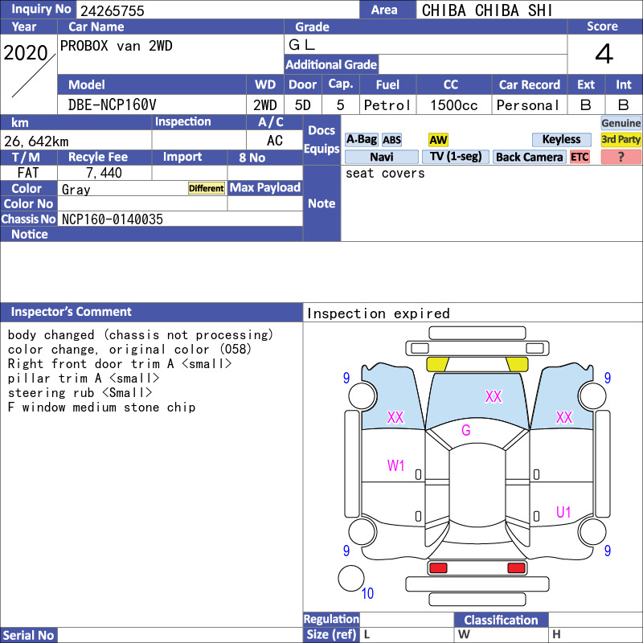The image size is (643, 643).
Task: Click the A-Bag equipment badge
Action: 361,139
